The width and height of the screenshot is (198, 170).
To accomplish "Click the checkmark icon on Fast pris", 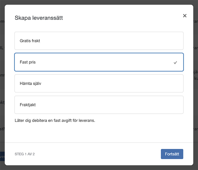I will [175, 62].
